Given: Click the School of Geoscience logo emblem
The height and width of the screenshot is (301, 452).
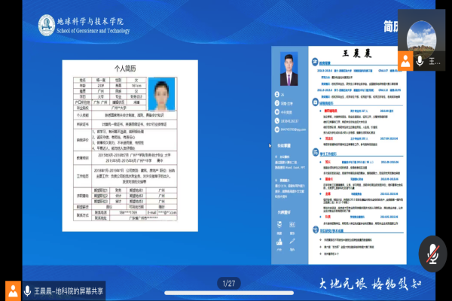Looking at the screenshot, I should pos(44,25).
